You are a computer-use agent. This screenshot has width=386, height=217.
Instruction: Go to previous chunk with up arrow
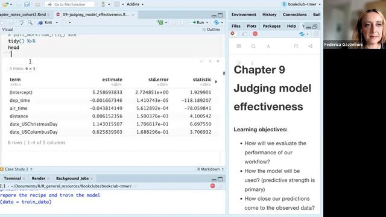point(174,22)
